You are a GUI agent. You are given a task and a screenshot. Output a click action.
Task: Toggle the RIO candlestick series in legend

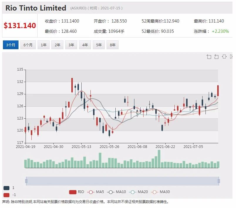76,192
